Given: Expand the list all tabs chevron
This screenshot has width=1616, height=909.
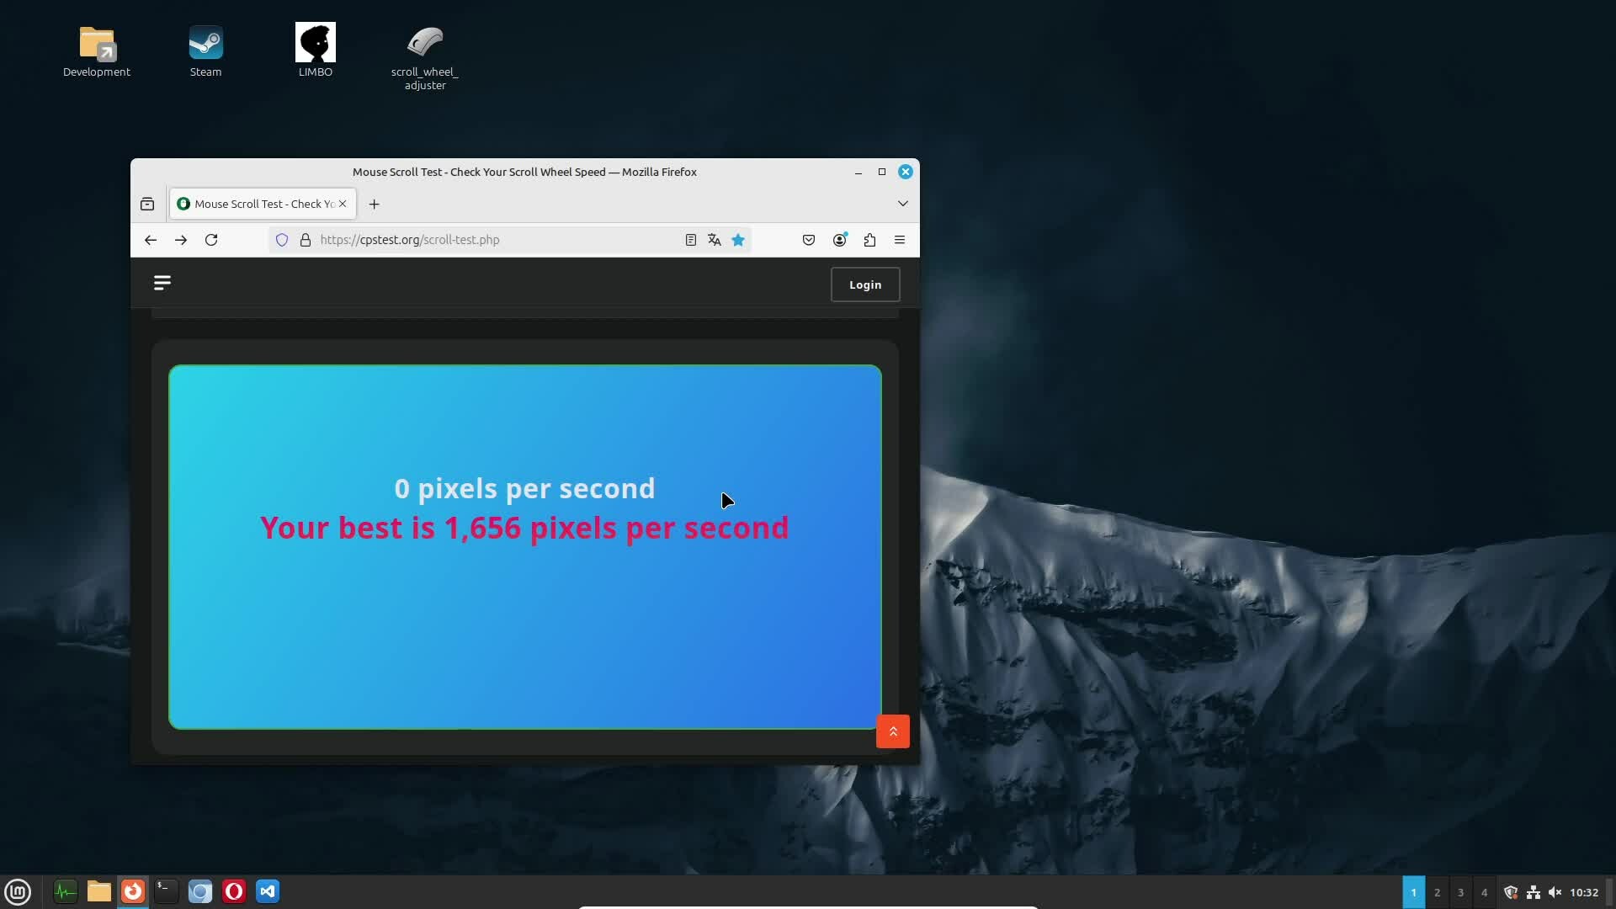Looking at the screenshot, I should [x=902, y=204].
